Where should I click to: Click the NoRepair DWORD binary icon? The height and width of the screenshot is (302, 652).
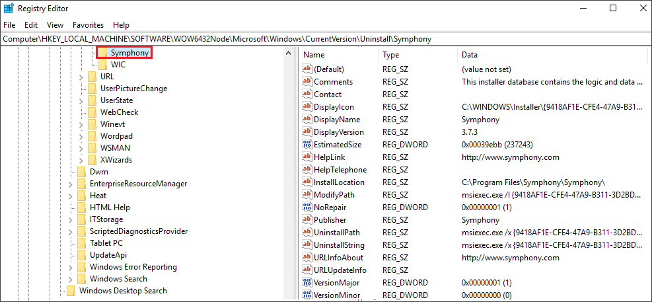pos(307,207)
